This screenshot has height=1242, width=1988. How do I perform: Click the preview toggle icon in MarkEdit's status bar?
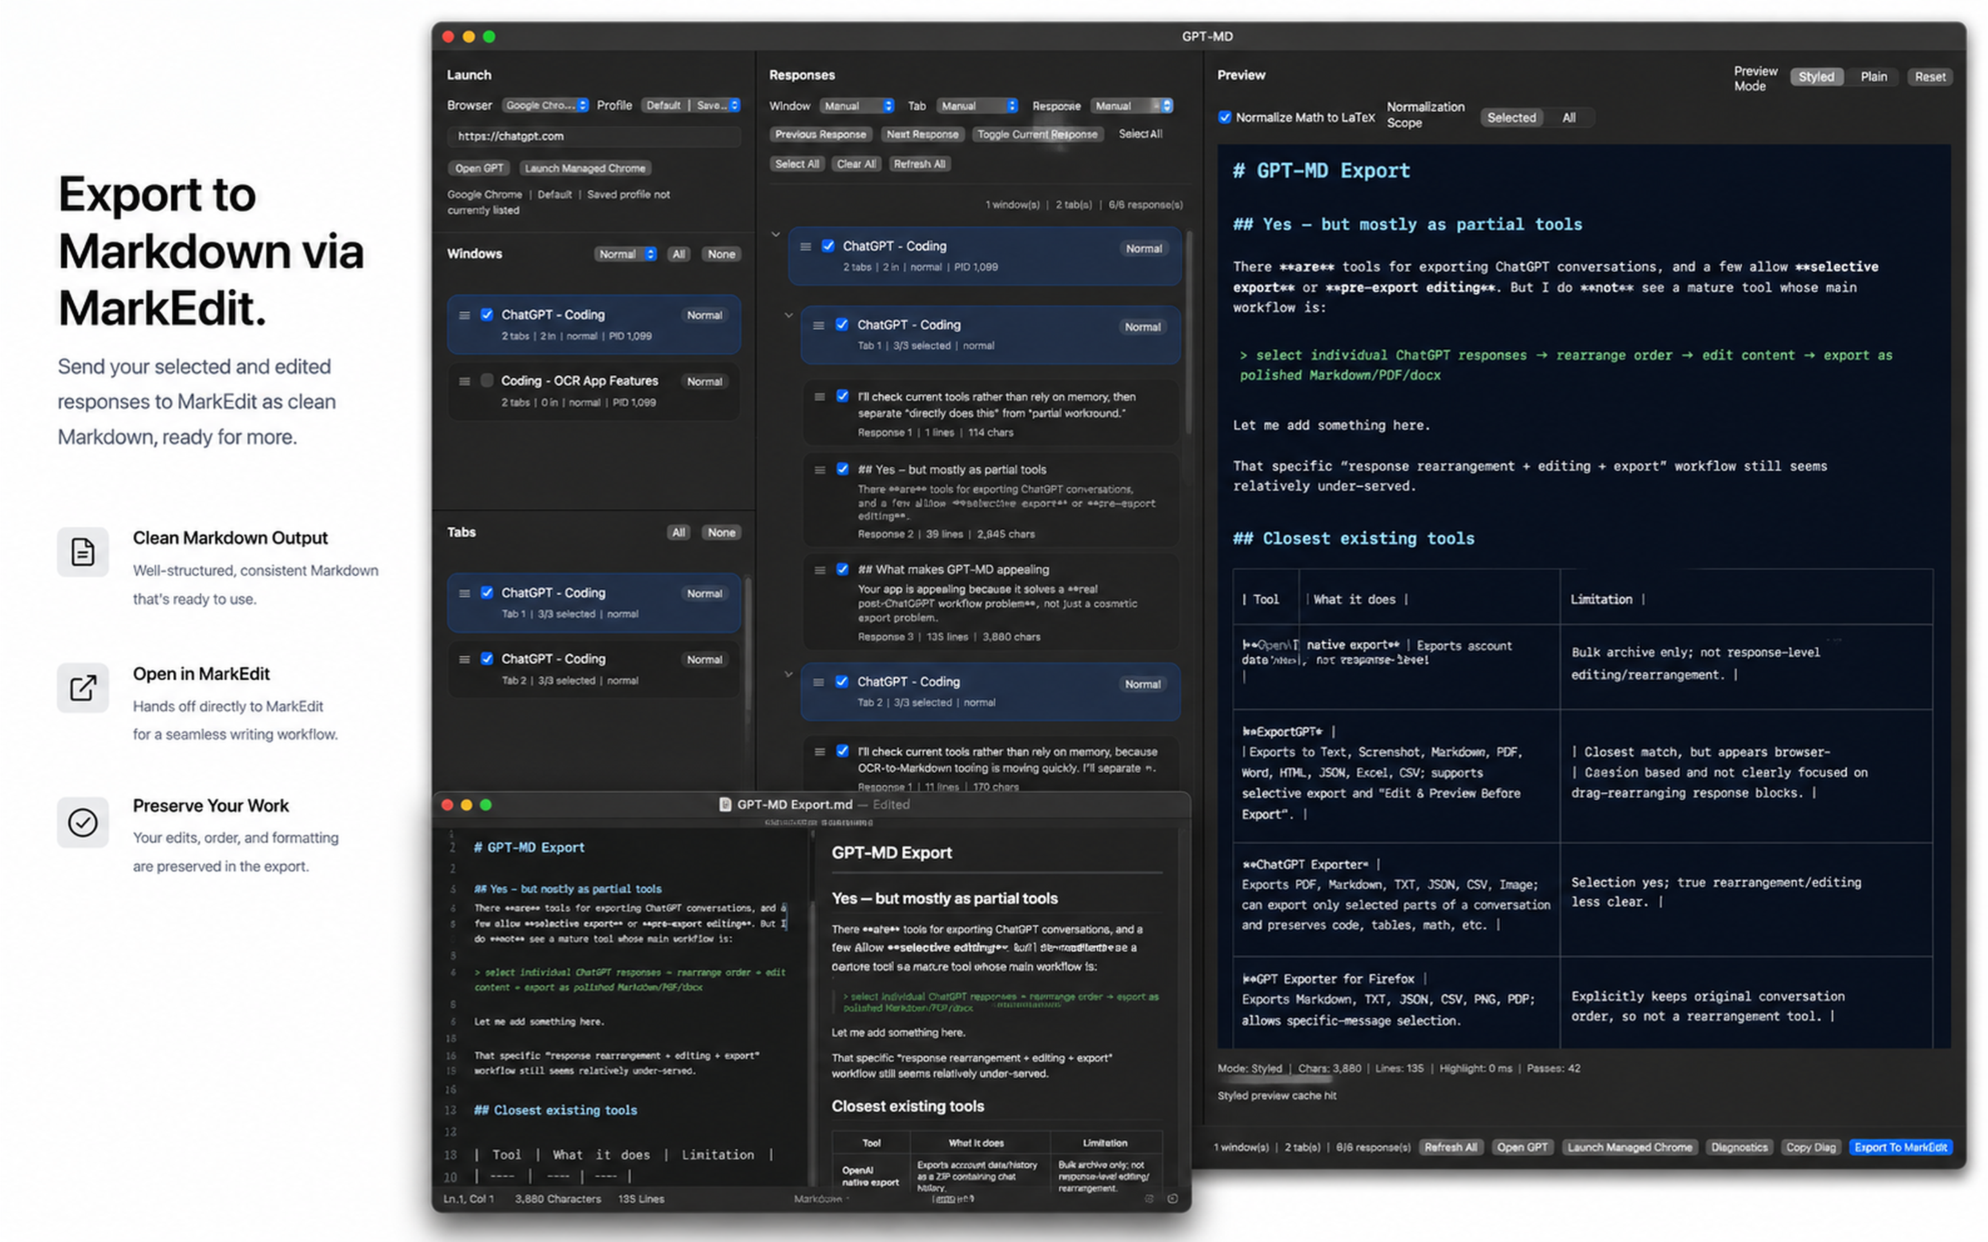tap(1149, 1199)
